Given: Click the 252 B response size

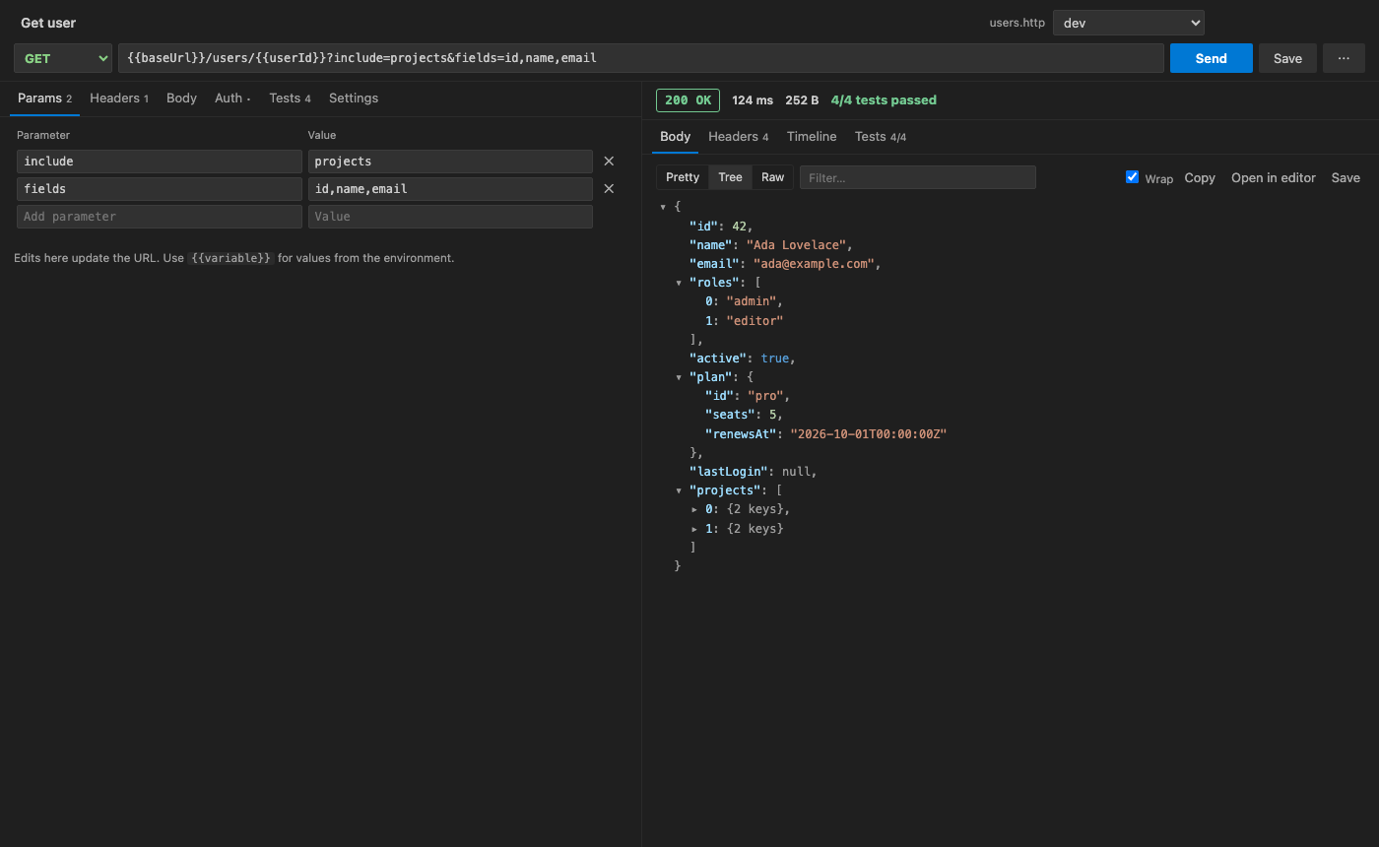Looking at the screenshot, I should (x=802, y=100).
